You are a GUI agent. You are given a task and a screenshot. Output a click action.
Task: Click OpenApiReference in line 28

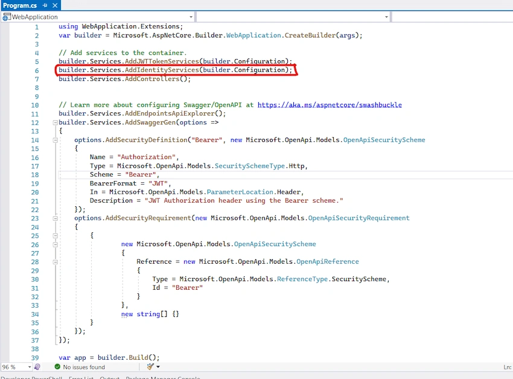coord(328,262)
